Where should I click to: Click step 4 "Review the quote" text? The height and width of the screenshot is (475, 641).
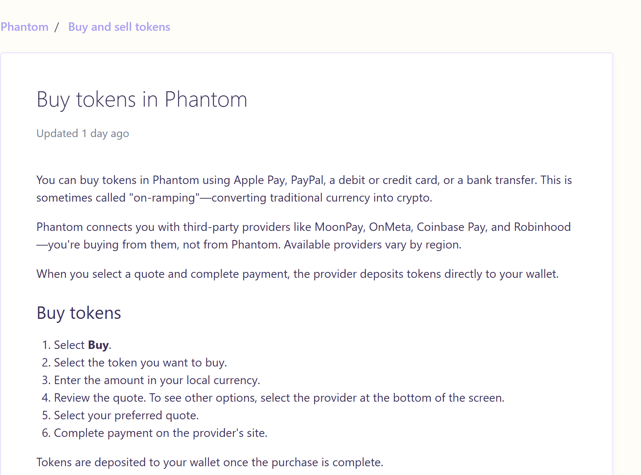tap(279, 398)
